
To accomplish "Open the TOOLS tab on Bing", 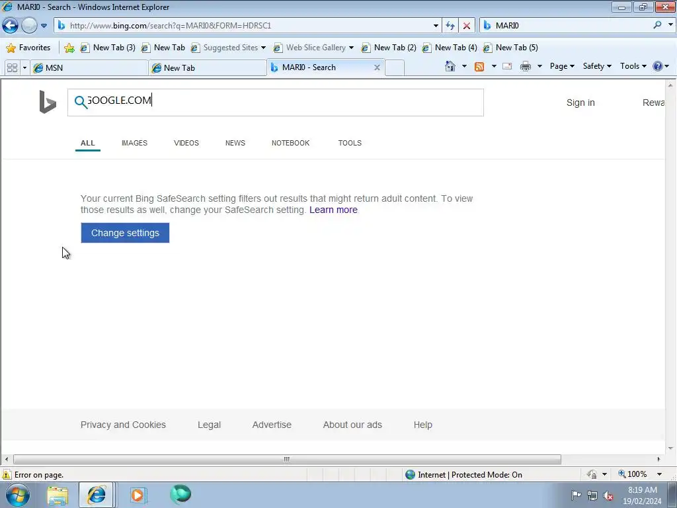I will (350, 143).
